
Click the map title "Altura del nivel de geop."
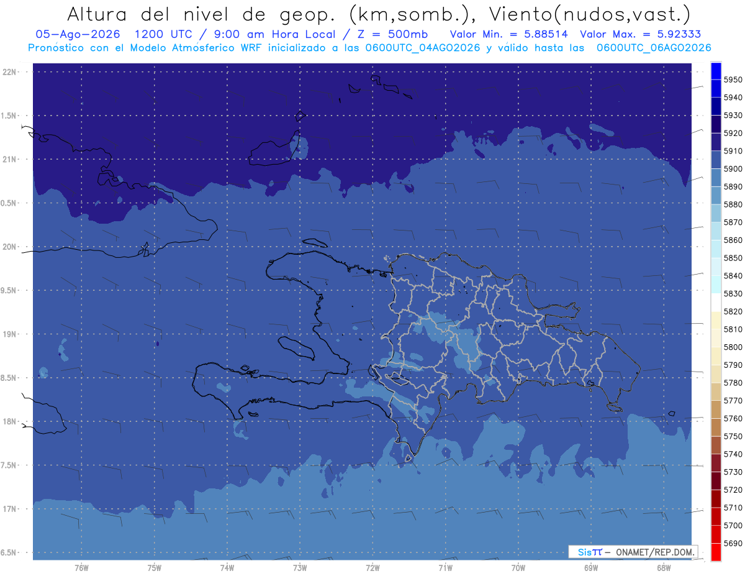tap(200, 14)
